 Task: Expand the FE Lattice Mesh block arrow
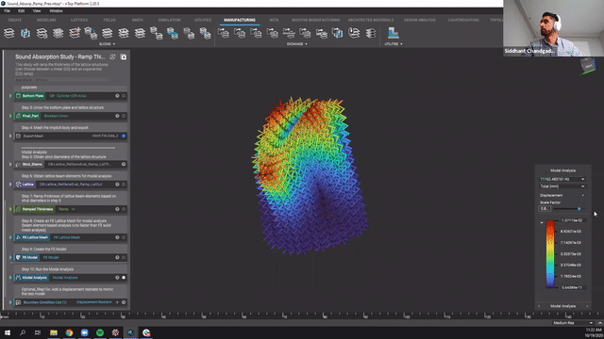[10, 237]
